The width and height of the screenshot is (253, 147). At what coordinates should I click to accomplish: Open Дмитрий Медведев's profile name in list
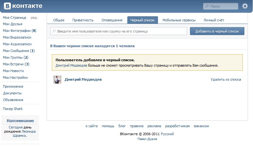(83, 79)
